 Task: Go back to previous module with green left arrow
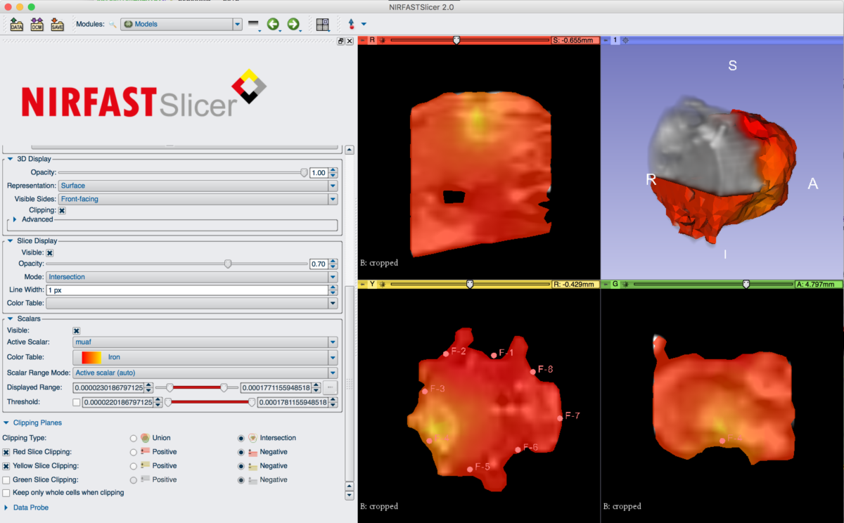point(274,23)
